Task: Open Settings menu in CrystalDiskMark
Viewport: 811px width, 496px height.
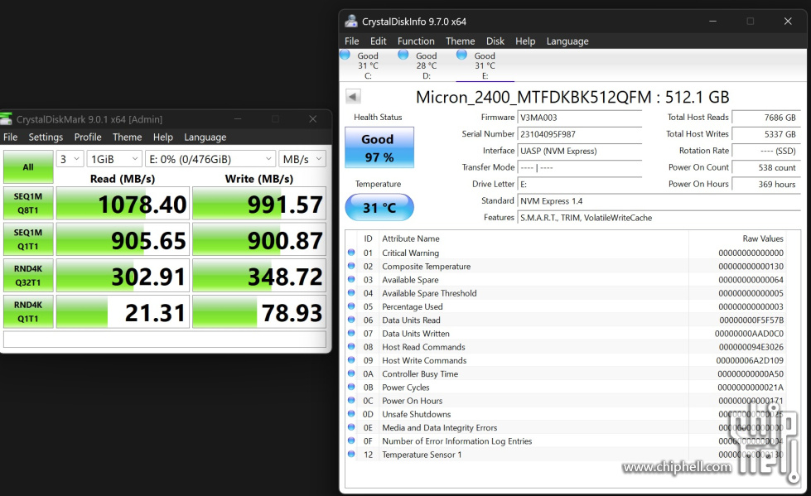Action: point(46,137)
